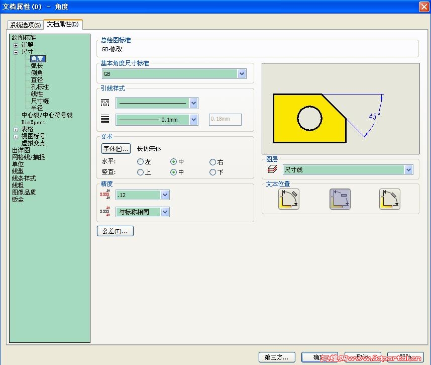
Task: Click the 长仿宋体 font name text
Action: point(149,149)
